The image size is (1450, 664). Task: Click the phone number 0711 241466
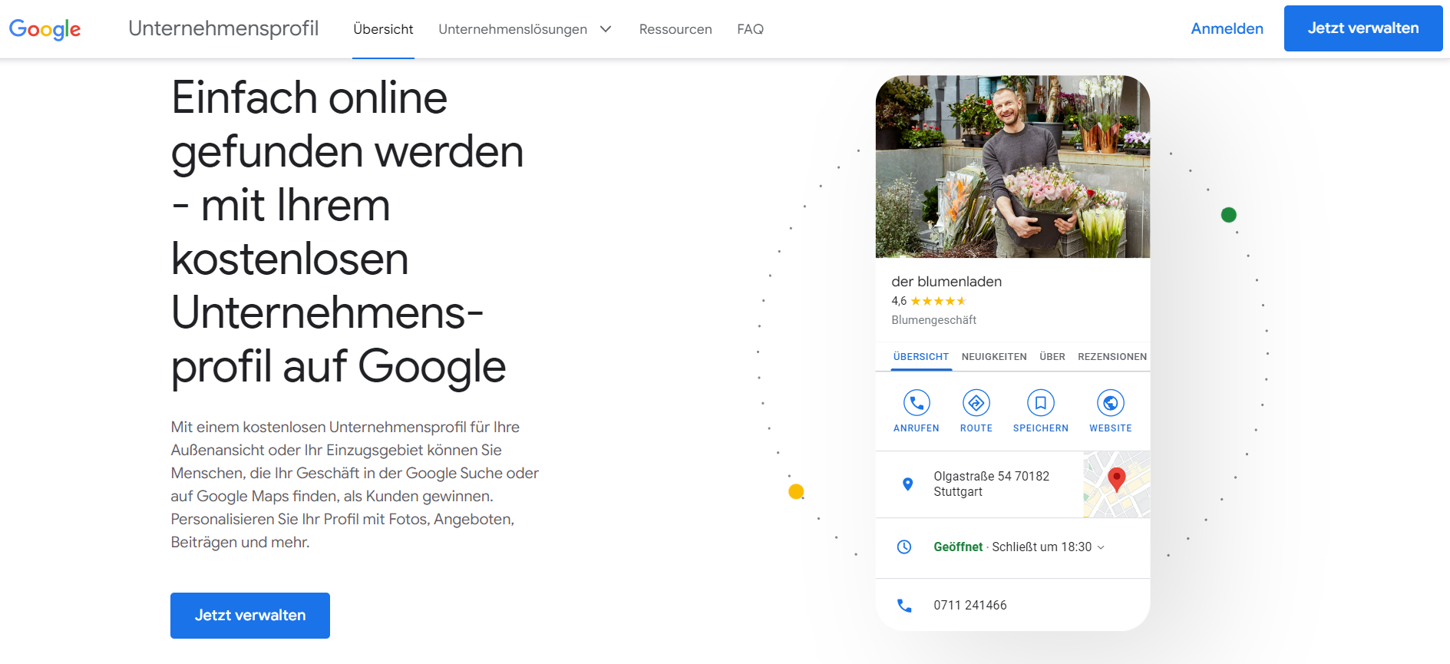970,606
